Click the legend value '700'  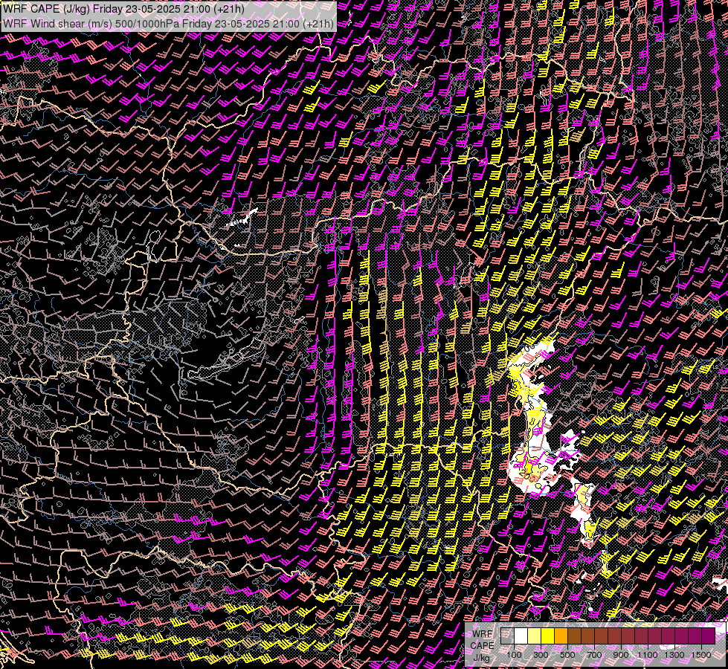point(594,655)
